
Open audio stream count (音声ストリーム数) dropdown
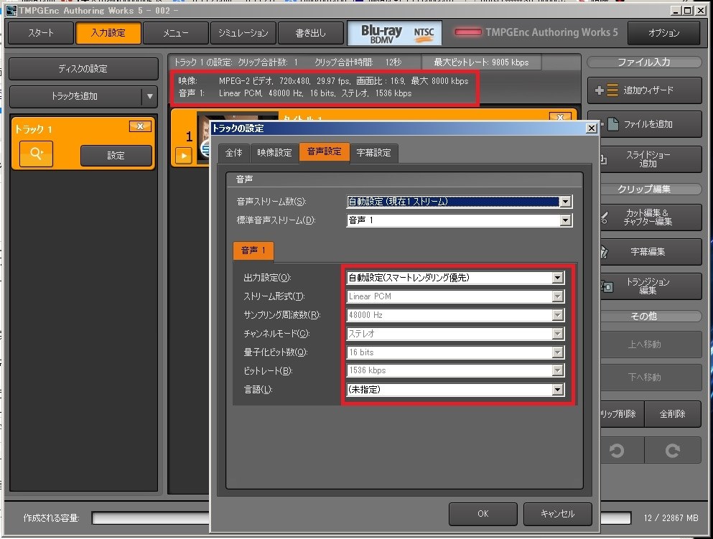tap(565, 202)
